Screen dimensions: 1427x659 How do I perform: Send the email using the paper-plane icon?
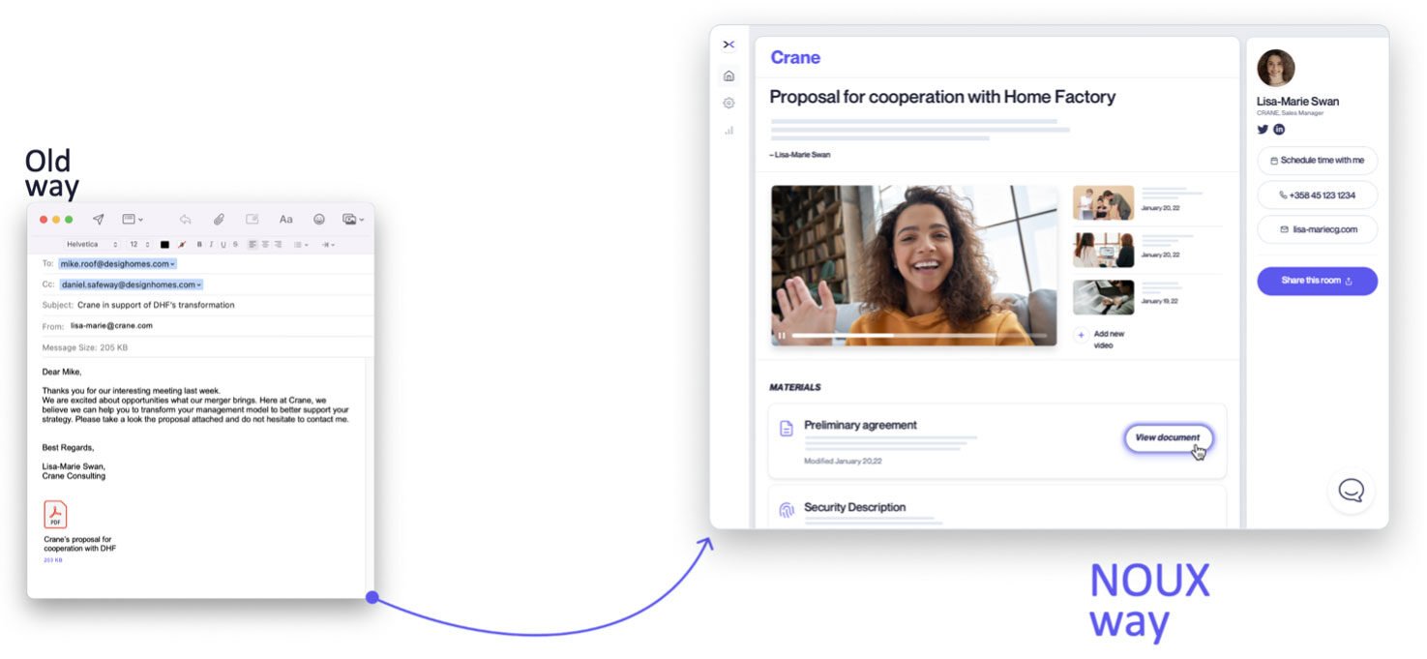coord(99,219)
